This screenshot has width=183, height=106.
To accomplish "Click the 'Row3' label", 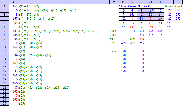I will [178, 6].
